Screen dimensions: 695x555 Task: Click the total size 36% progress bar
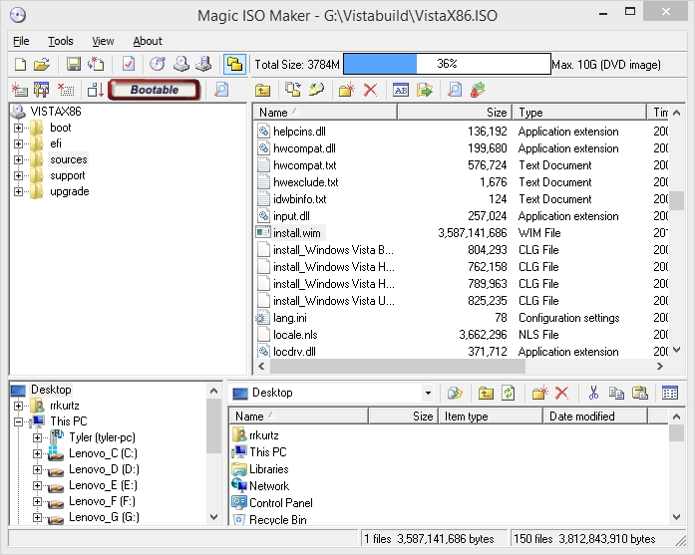(447, 64)
